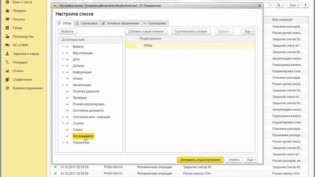Click the ОС и НМА truck icon
Viewport: 315px width, 177px height.
click(x=7, y=45)
